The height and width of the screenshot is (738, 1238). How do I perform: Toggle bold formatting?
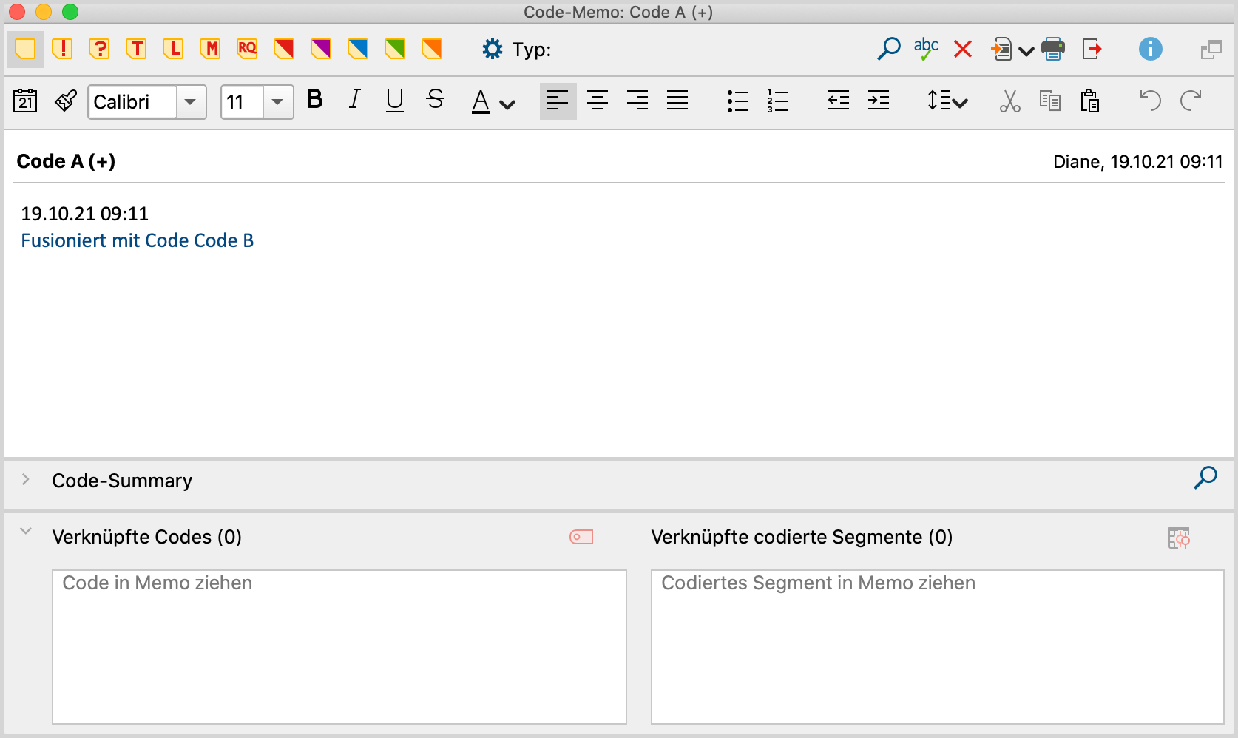pos(315,99)
